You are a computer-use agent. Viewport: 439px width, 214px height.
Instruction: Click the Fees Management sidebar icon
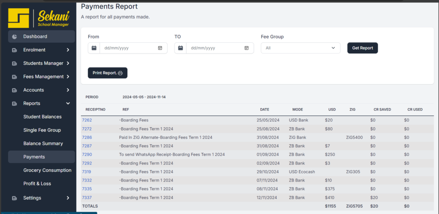tap(15, 77)
